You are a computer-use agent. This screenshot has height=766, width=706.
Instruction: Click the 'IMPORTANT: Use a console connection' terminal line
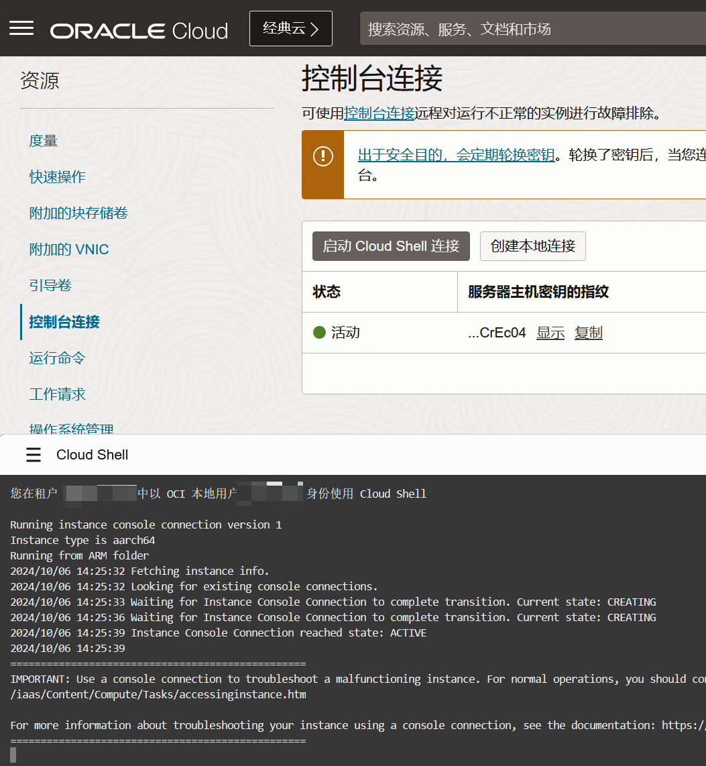point(358,679)
